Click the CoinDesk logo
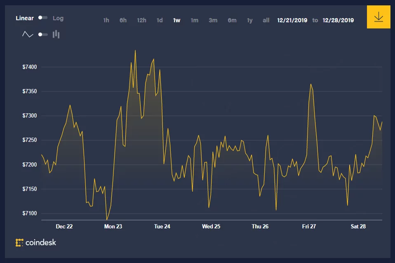395x263 pixels. pyautogui.click(x=36, y=243)
